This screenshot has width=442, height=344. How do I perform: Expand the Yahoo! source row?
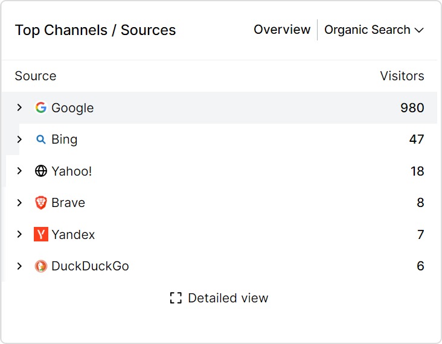pyautogui.click(x=19, y=171)
